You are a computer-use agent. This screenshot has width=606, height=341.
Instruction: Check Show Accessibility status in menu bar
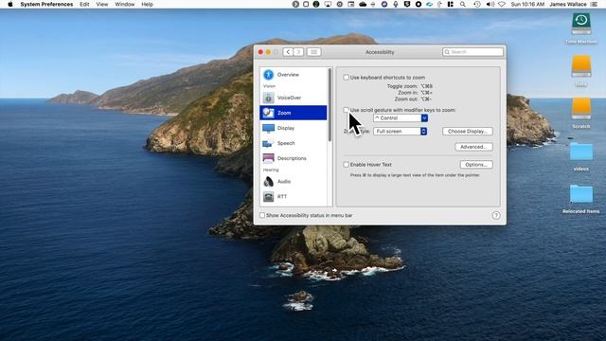pyautogui.click(x=262, y=215)
